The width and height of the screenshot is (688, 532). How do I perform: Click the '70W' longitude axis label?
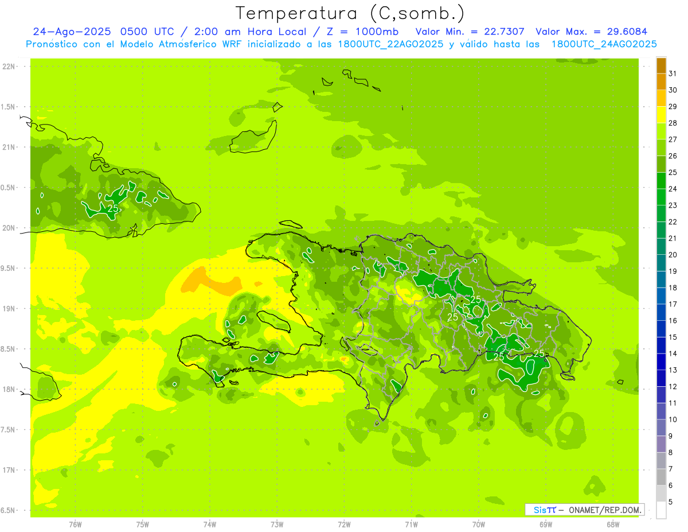click(479, 525)
